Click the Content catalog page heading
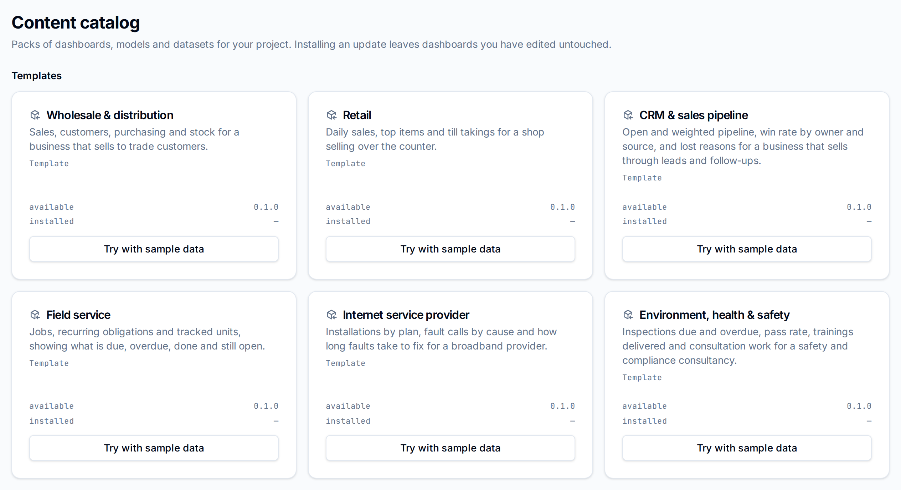Viewport: 901px width, 490px height. click(x=76, y=22)
